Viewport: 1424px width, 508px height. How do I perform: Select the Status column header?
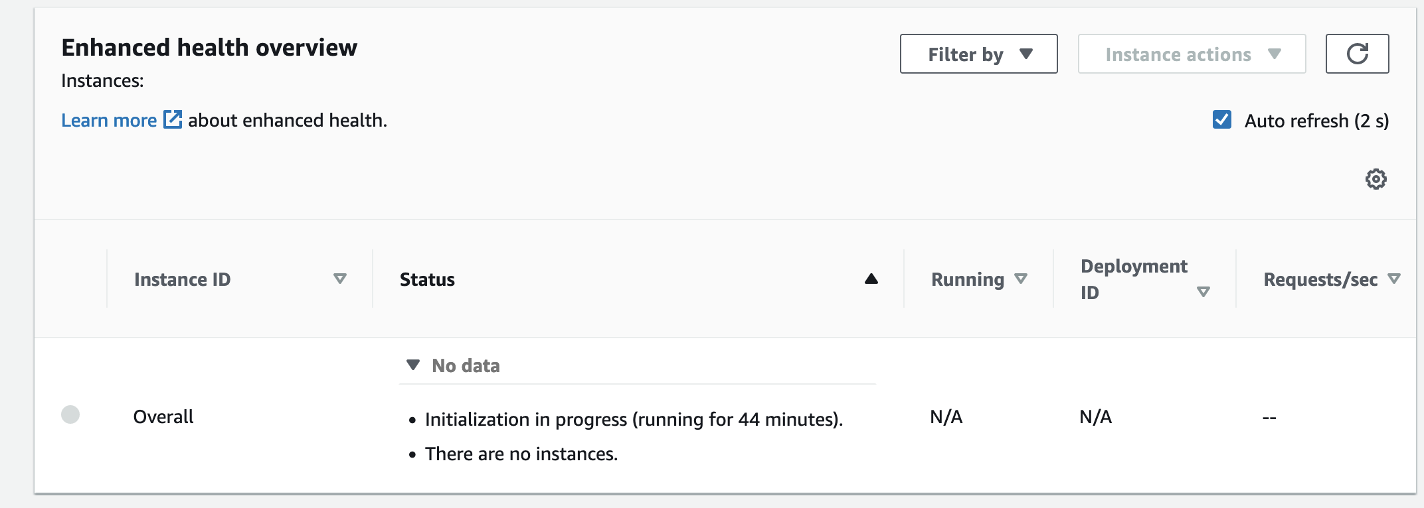pos(426,279)
